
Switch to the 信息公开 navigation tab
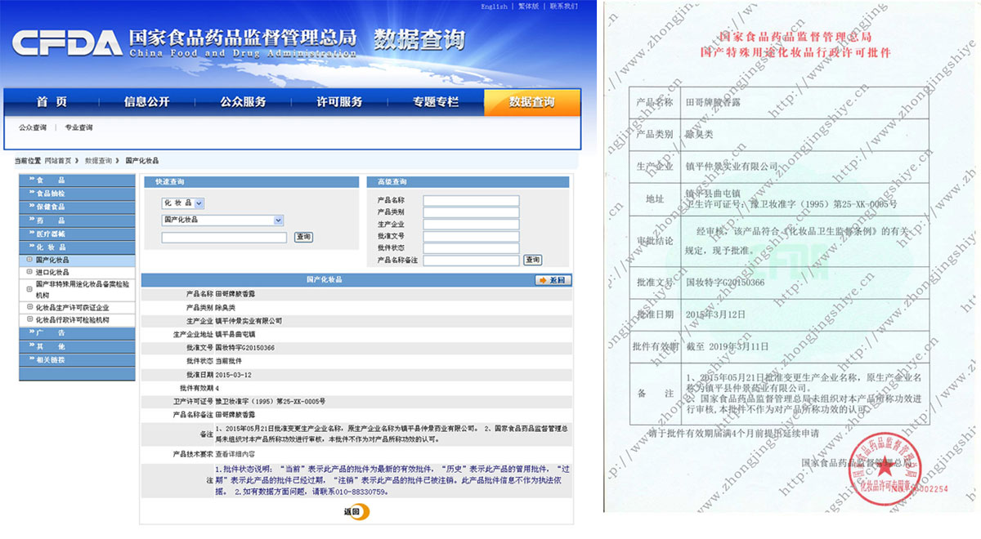147,102
